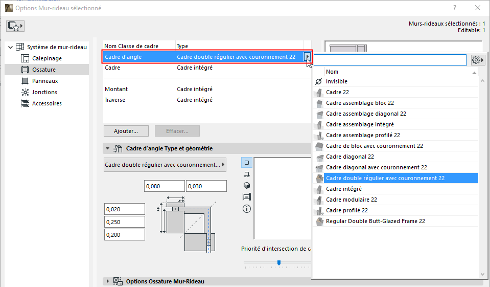Click the Cadre d'angle Type et géométrie section icon

tap(118, 148)
